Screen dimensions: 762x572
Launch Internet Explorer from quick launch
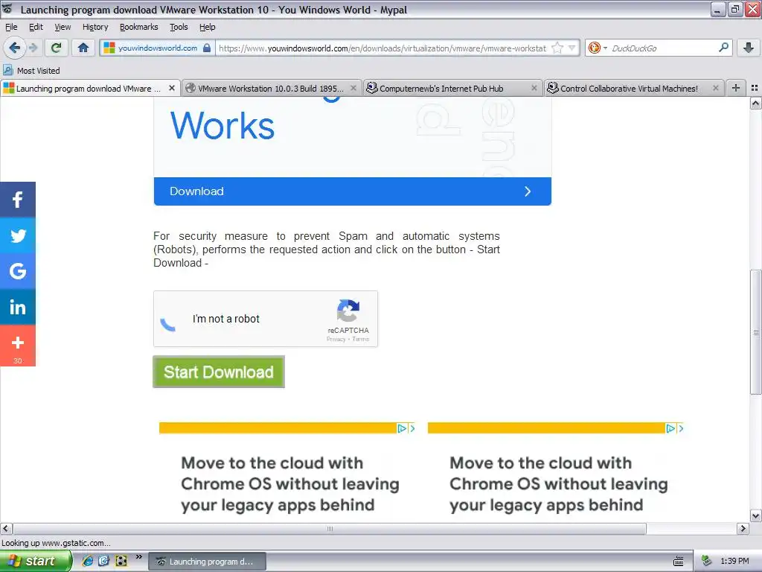88,561
